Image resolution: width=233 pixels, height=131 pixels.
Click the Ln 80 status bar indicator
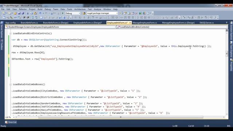point(175,126)
